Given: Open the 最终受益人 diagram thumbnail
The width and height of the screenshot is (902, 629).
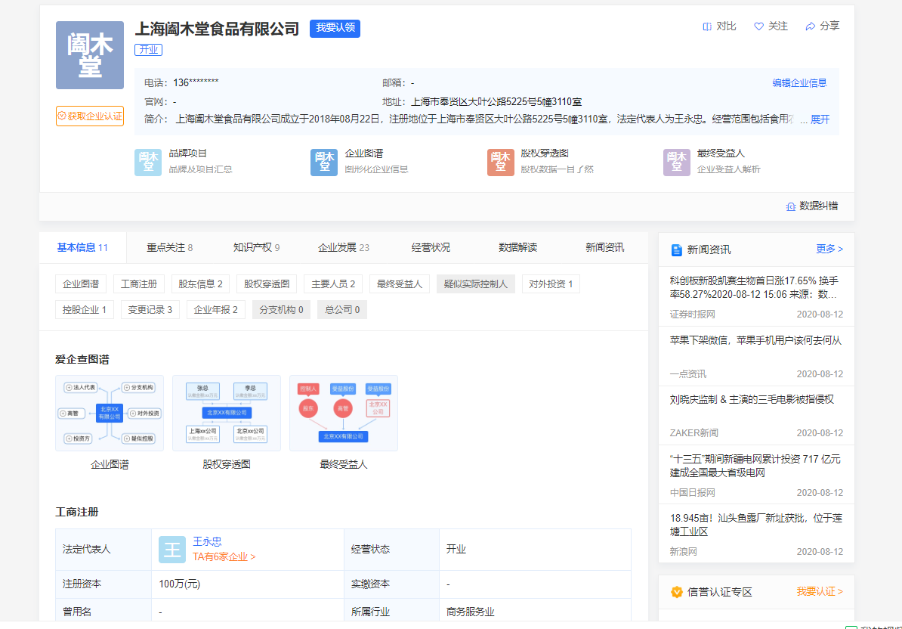Looking at the screenshot, I should click(x=344, y=414).
